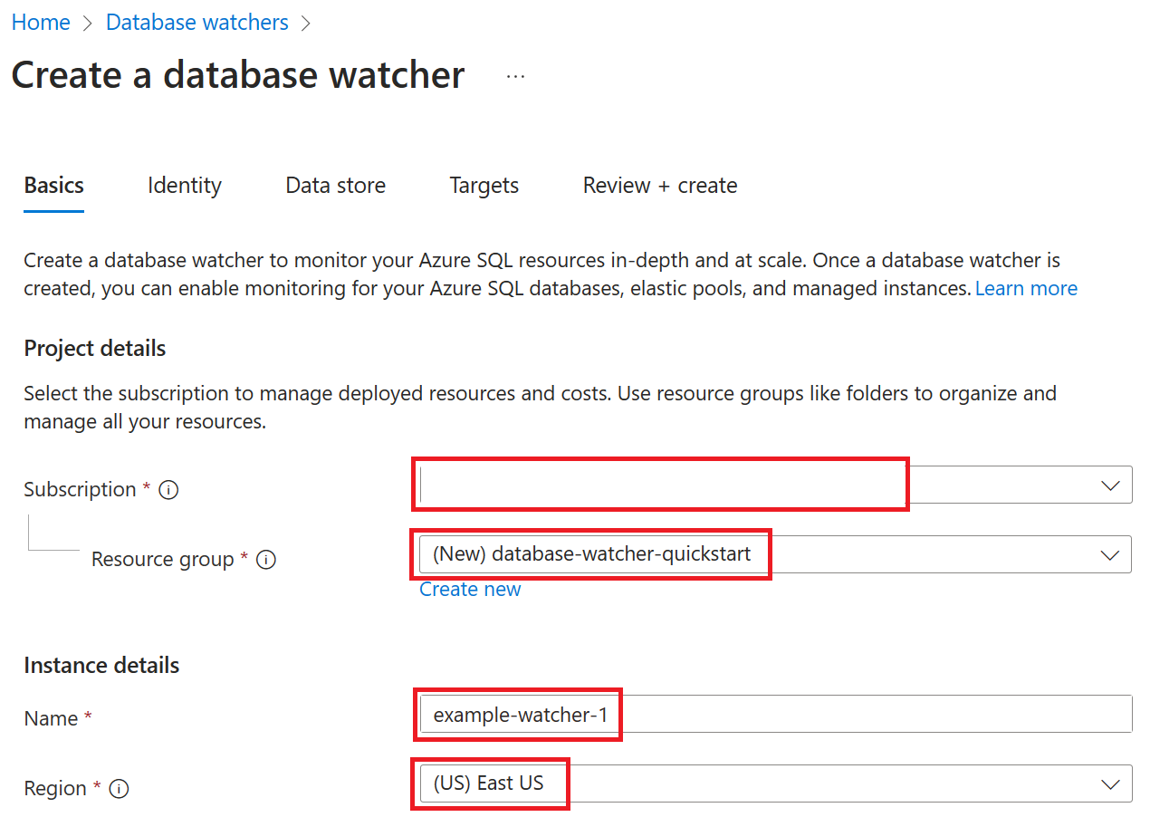1150x817 pixels.
Task: Switch to the Identity tab
Action: click(x=184, y=186)
